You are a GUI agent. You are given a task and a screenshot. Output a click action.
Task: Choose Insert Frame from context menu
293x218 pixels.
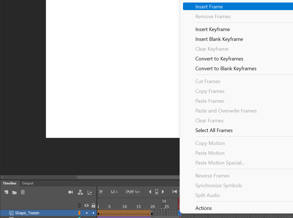click(238, 6)
